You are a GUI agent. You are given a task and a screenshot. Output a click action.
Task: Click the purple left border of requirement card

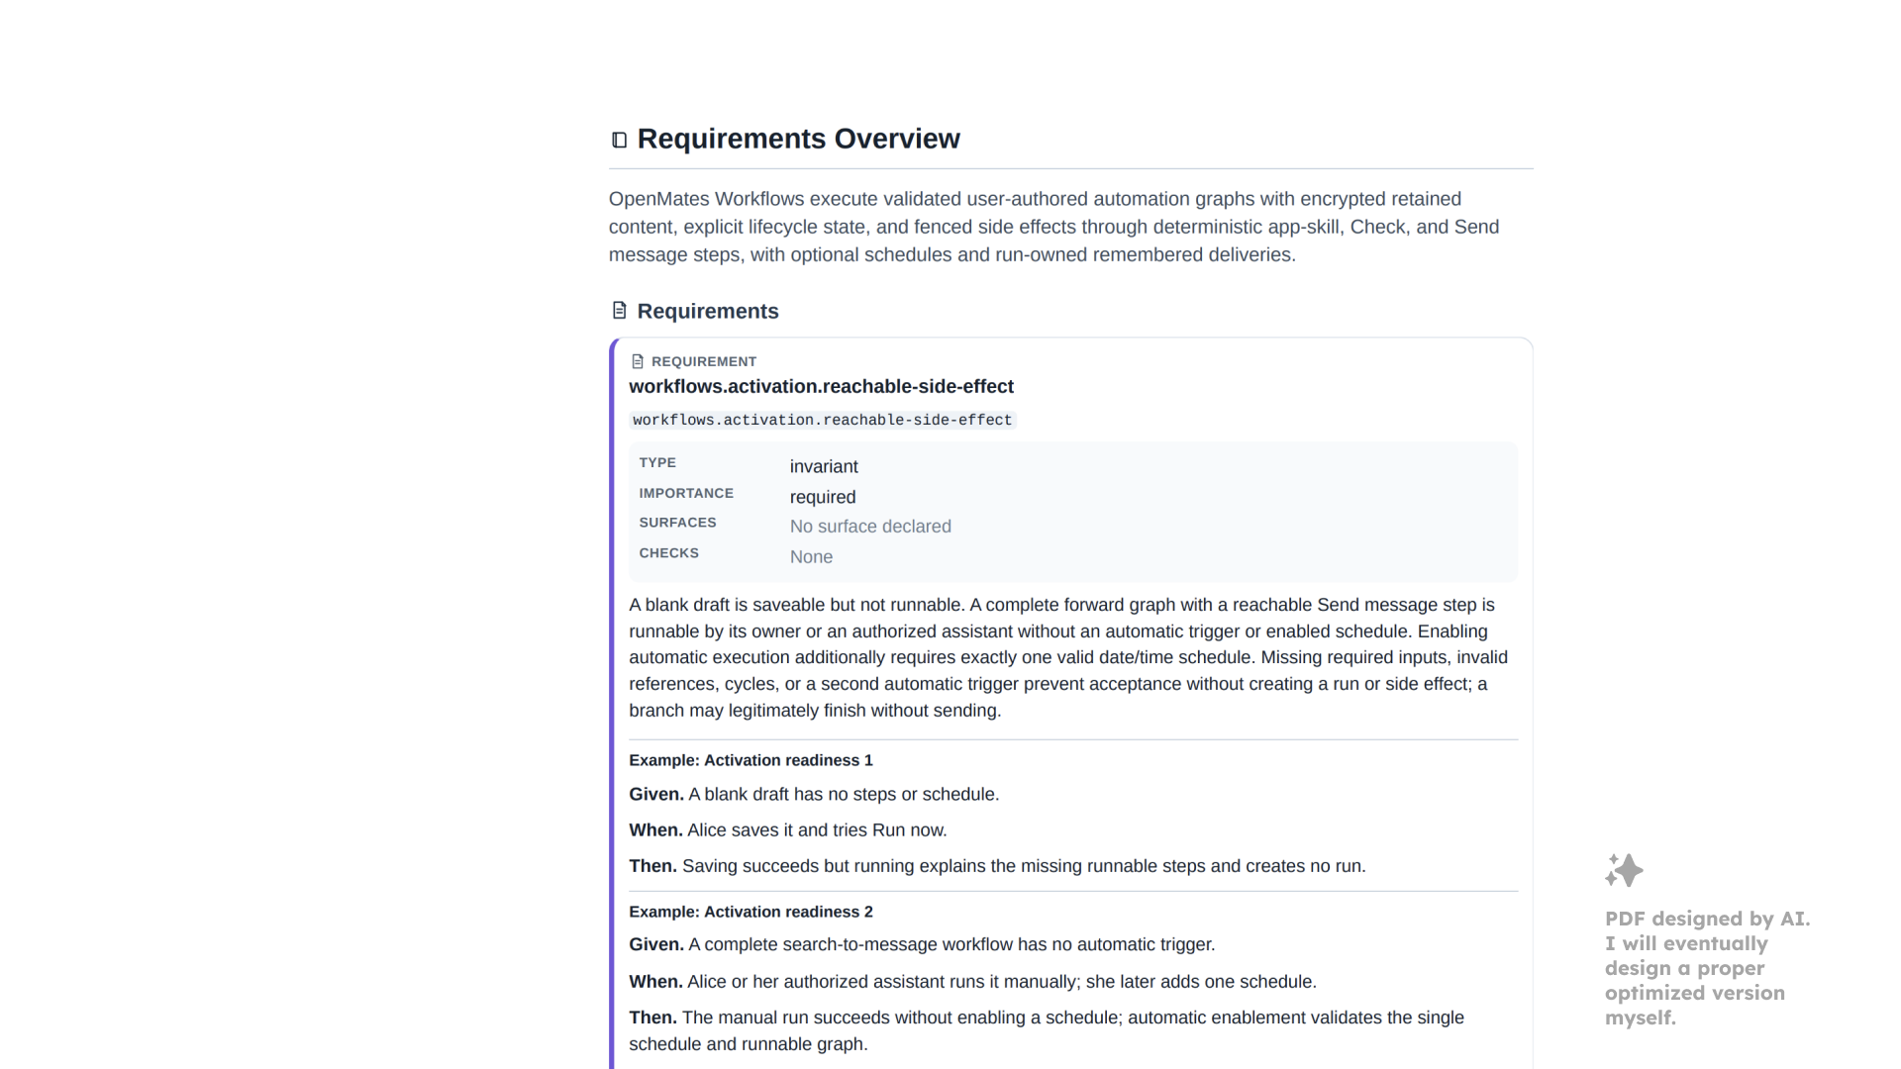(613, 703)
